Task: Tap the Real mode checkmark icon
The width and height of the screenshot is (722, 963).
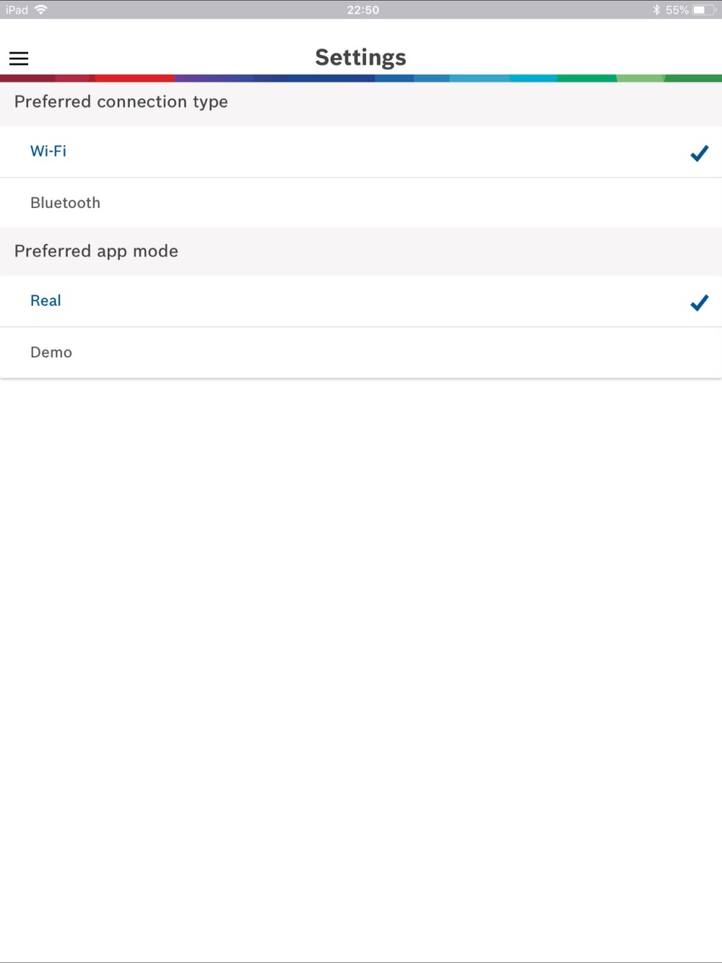Action: pyautogui.click(x=699, y=302)
